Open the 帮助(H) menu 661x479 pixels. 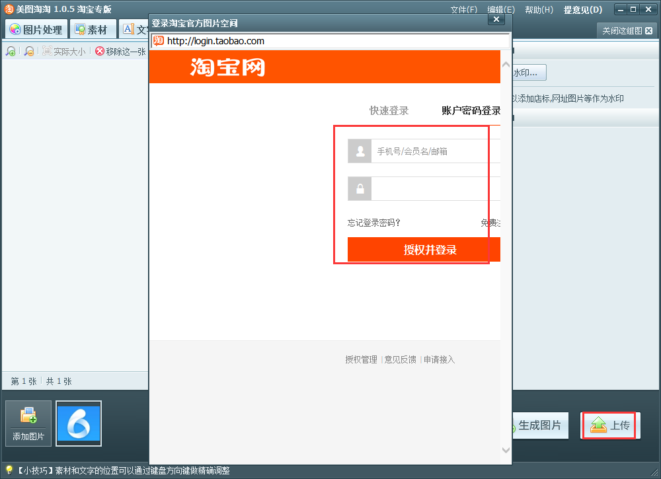[x=539, y=10]
